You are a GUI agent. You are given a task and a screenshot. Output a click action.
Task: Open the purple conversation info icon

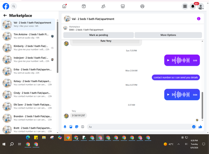(x=199, y=19)
